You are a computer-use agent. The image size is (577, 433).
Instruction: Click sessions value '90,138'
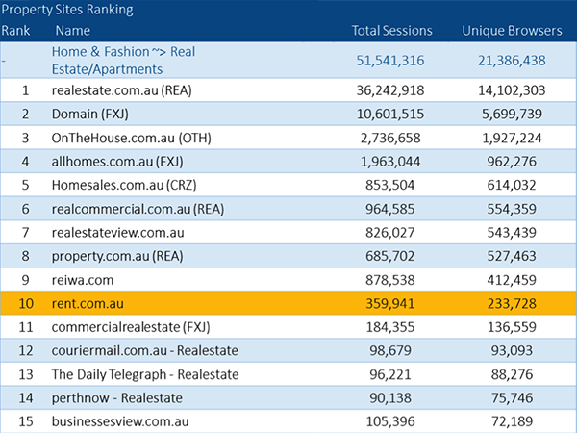(x=390, y=398)
